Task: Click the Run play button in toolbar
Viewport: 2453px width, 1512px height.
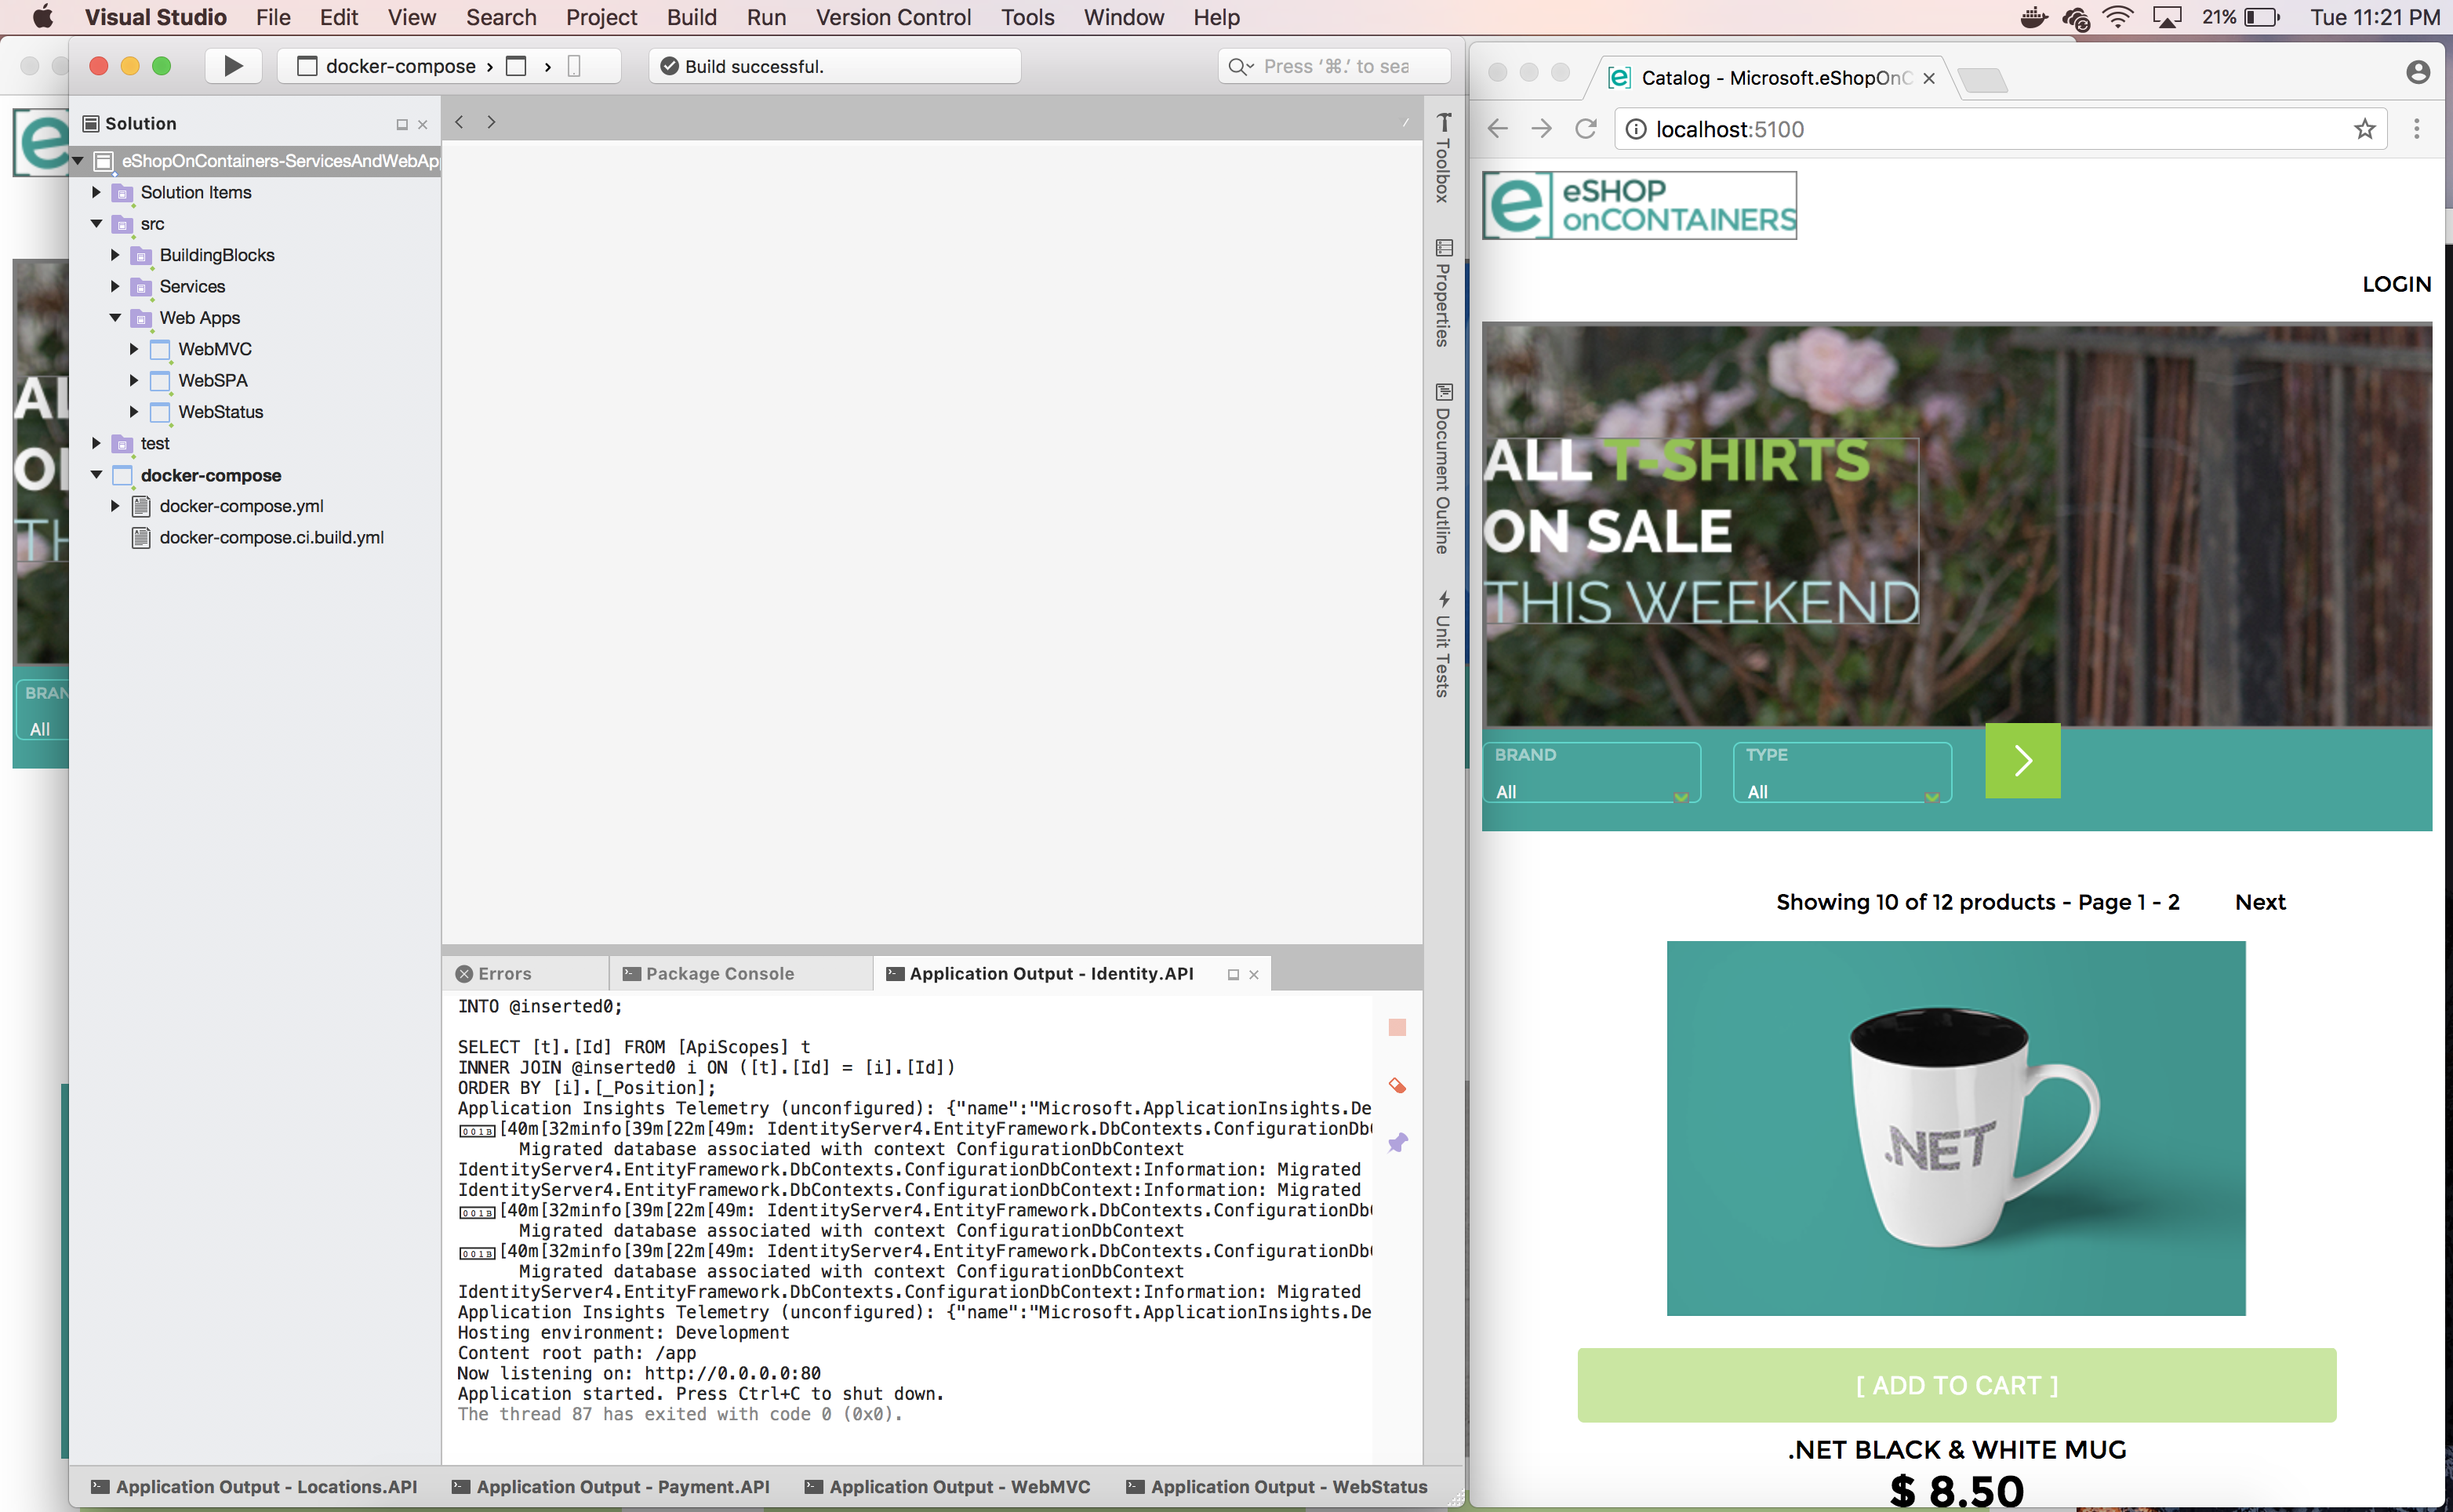Action: click(x=233, y=66)
